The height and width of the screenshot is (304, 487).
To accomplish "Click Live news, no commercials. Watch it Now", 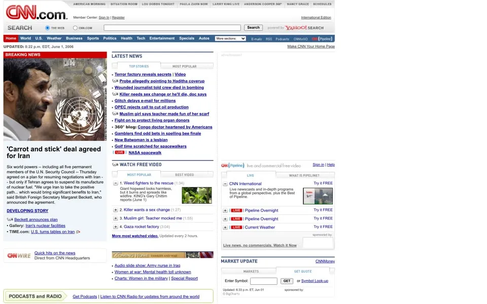I will tap(260, 245).
